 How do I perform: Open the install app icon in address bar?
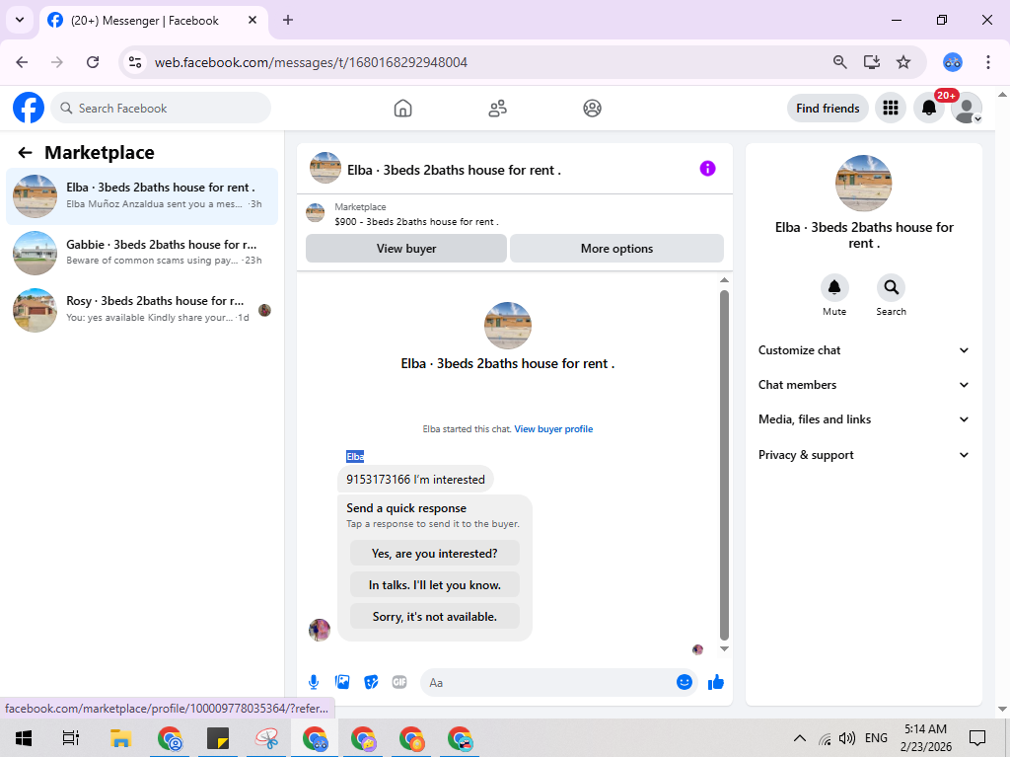pyautogui.click(x=872, y=62)
